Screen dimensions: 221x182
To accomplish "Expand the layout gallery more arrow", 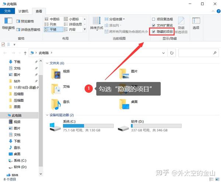I will [x=85, y=29].
